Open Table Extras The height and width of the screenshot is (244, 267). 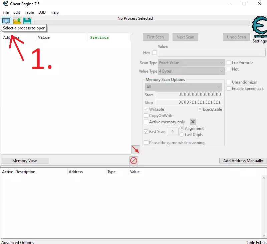pos(256,242)
